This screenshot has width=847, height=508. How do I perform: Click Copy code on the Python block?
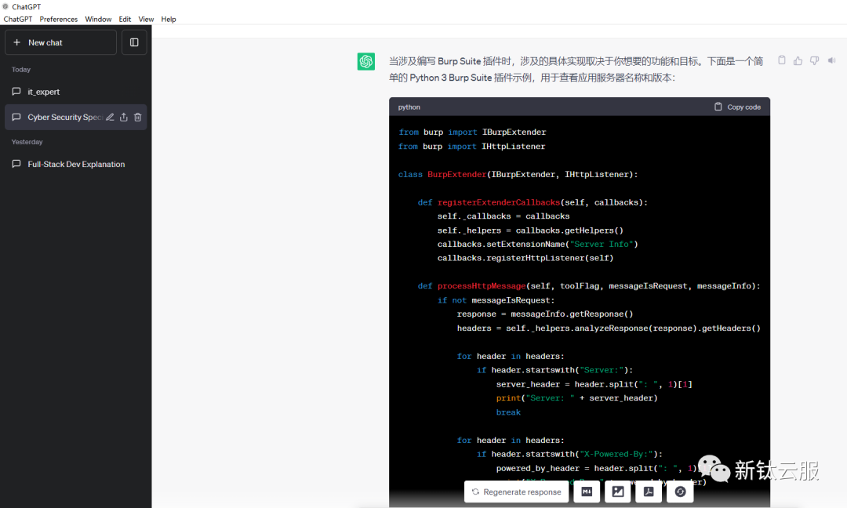pyautogui.click(x=737, y=107)
